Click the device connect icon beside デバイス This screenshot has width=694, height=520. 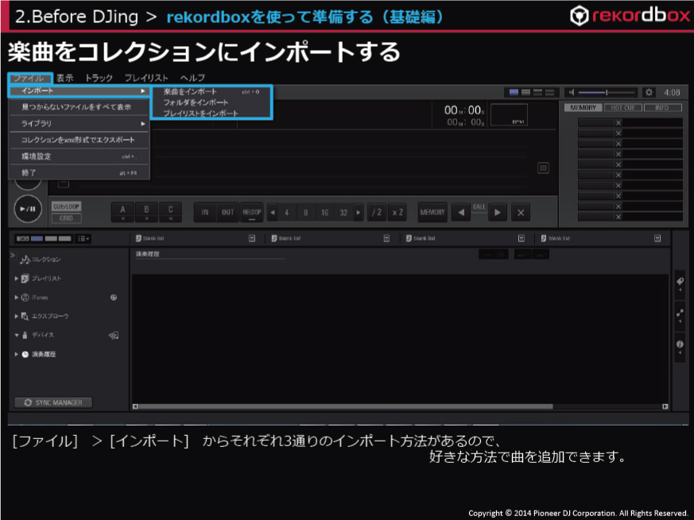(x=114, y=336)
